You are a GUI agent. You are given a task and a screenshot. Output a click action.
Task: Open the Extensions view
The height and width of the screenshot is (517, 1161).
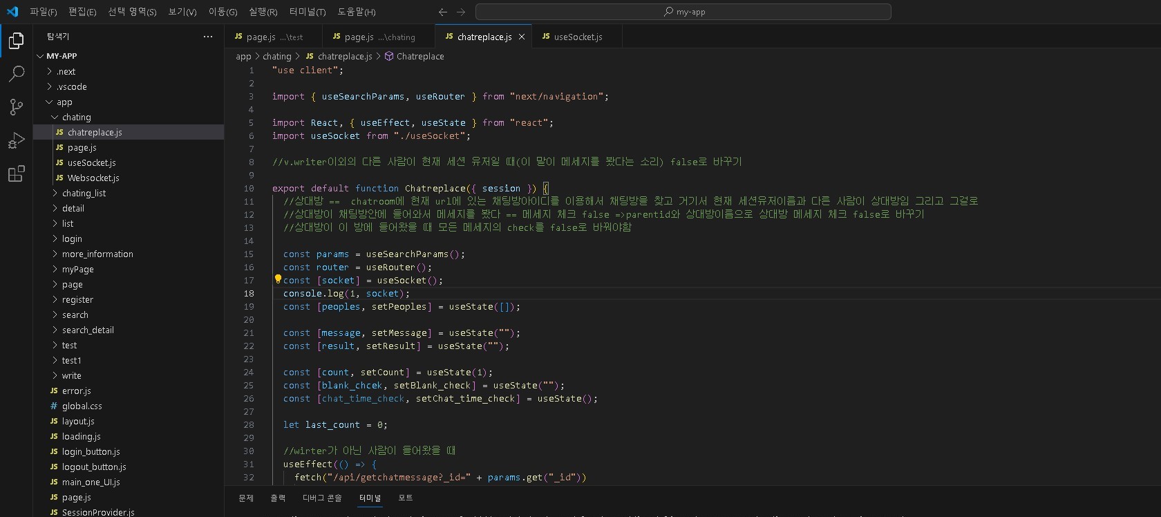coord(17,173)
